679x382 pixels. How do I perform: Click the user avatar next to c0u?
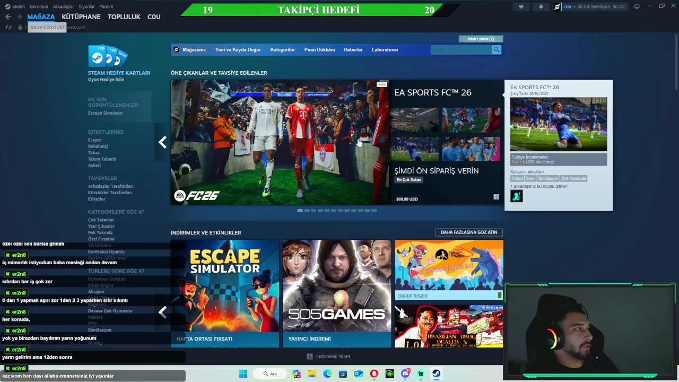[x=558, y=6]
